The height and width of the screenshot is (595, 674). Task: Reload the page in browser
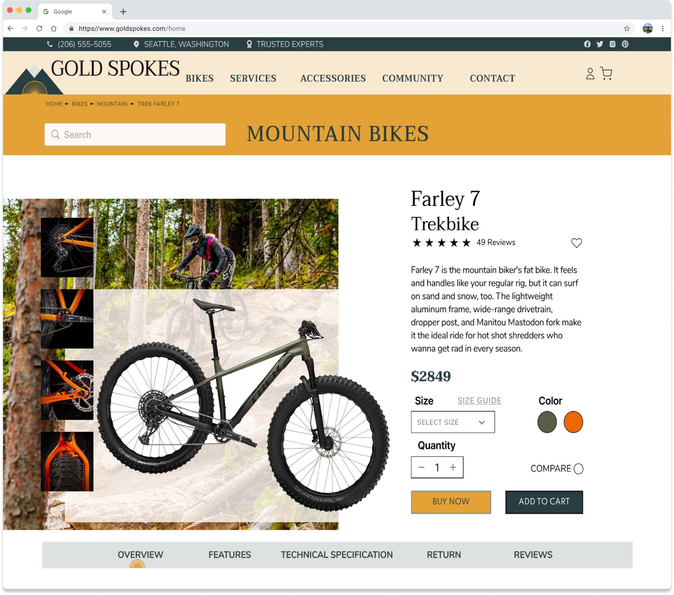pos(39,28)
